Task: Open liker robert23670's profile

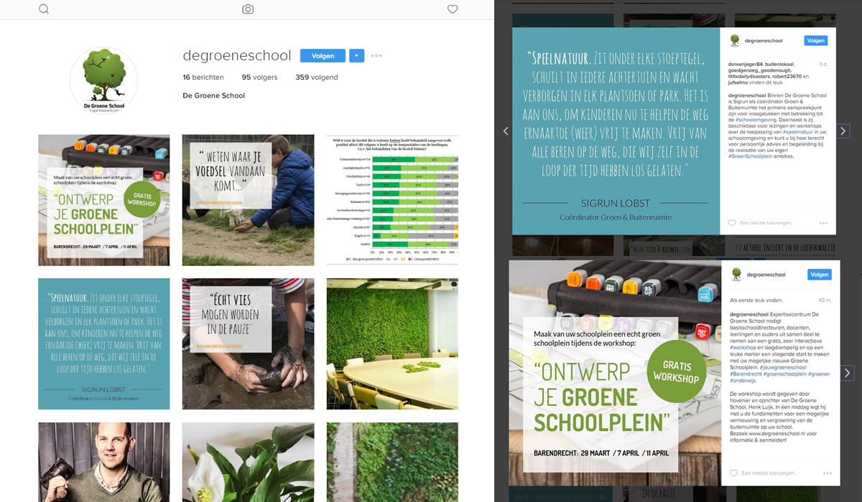Action: (x=789, y=77)
